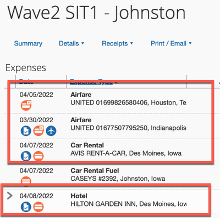Open the Print / Email dropdown

(171, 43)
